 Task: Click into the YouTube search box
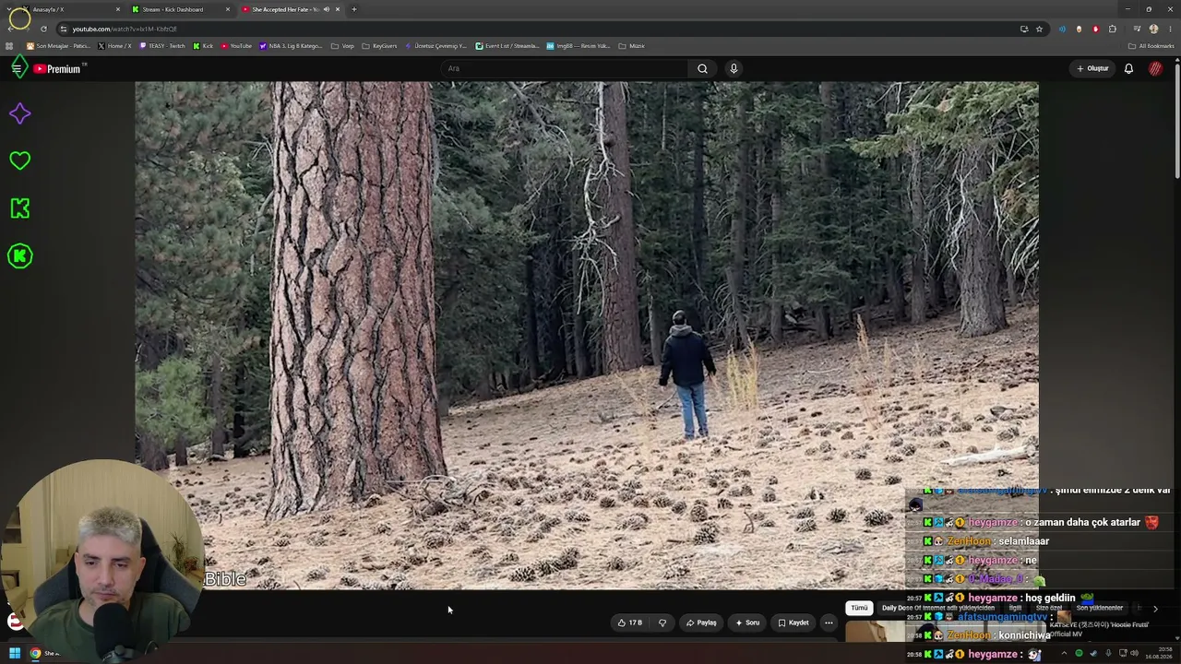point(563,68)
